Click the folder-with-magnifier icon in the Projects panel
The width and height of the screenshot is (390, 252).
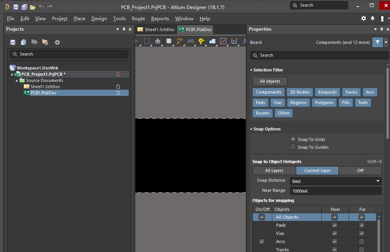(34, 42)
